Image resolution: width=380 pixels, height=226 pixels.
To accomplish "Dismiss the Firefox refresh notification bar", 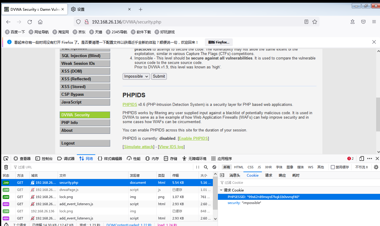I will (x=374, y=42).
